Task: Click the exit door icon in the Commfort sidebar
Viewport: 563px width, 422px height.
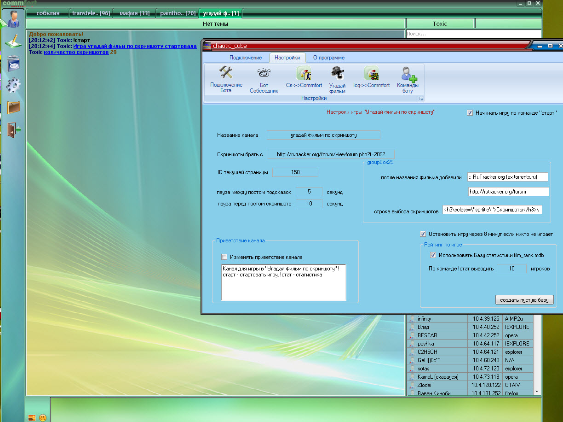Action: click(13, 130)
